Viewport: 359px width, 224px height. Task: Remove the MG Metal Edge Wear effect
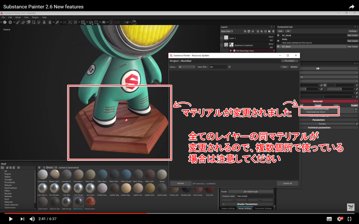click(274, 51)
